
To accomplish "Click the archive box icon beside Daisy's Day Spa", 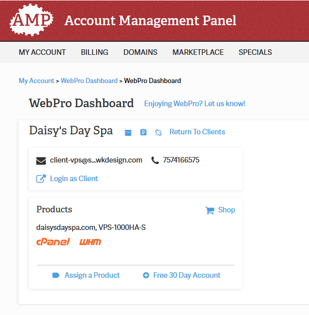I will 128,132.
